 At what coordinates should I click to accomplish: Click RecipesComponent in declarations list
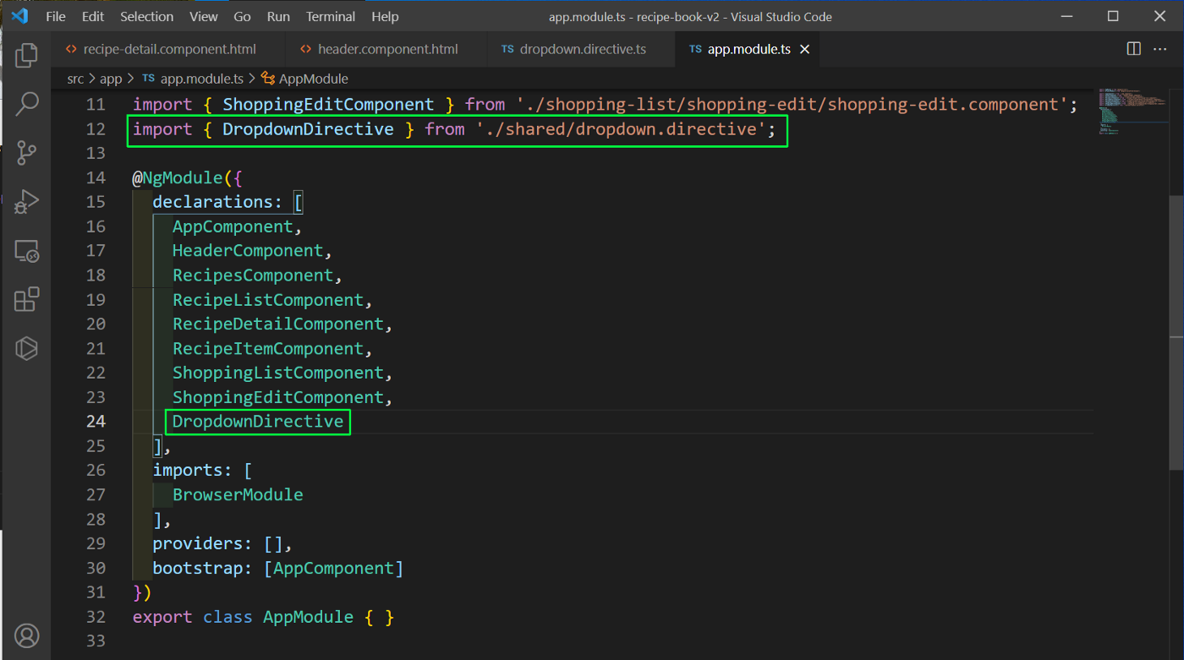pyautogui.click(x=253, y=275)
